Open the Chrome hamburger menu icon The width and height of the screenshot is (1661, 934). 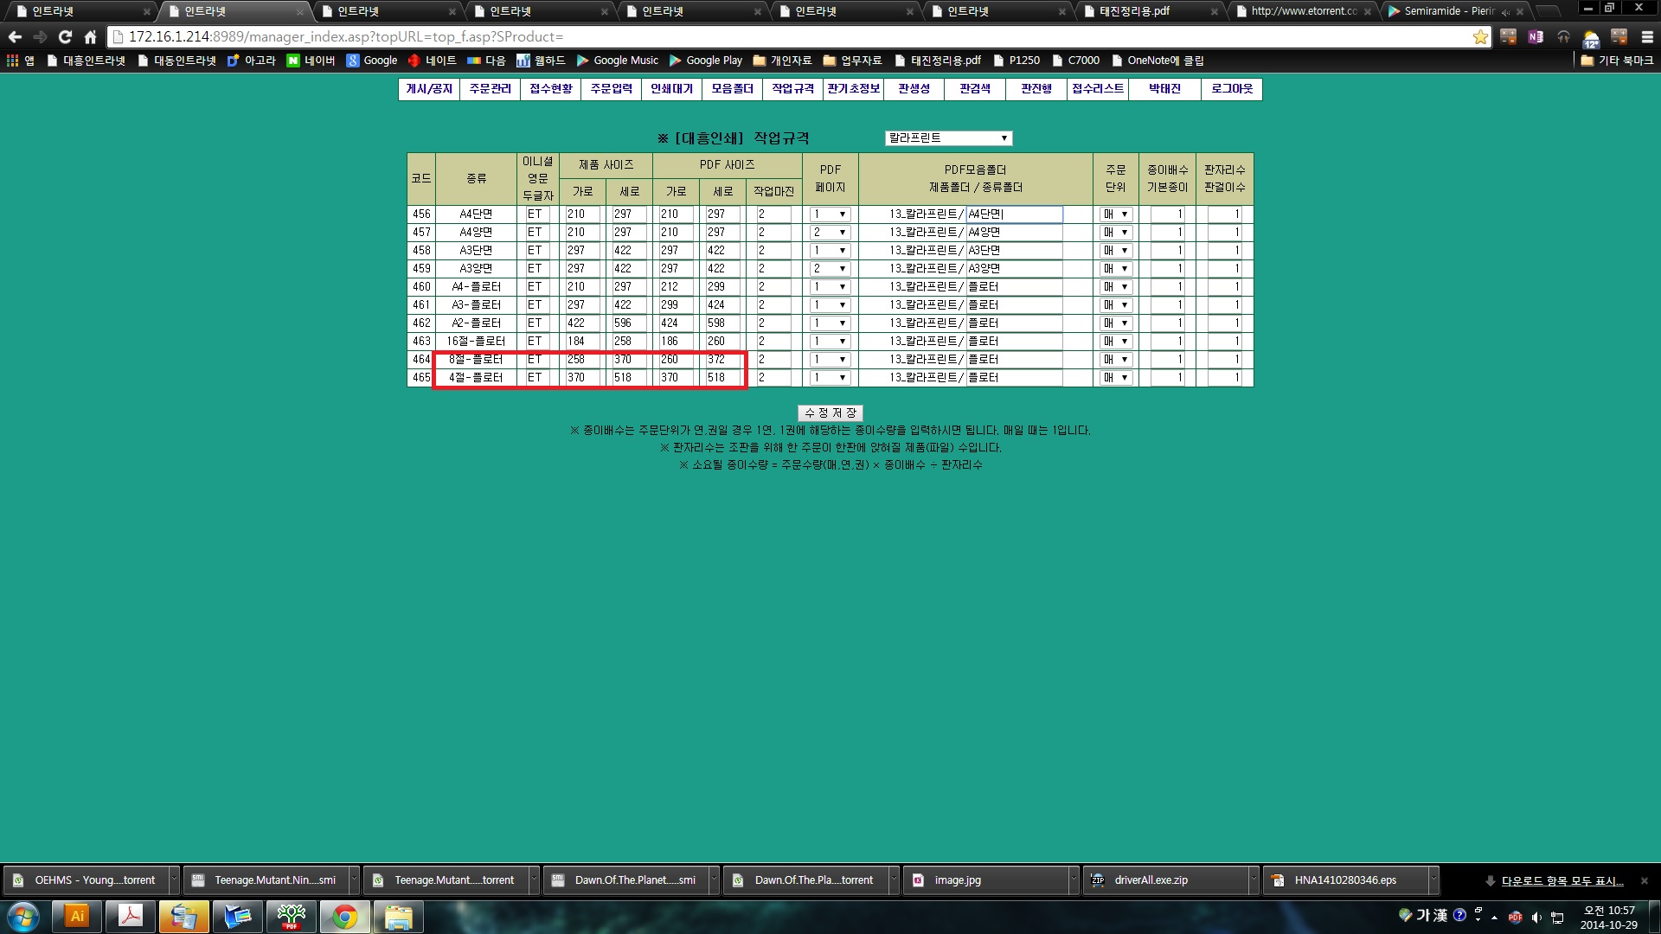pyautogui.click(x=1646, y=37)
